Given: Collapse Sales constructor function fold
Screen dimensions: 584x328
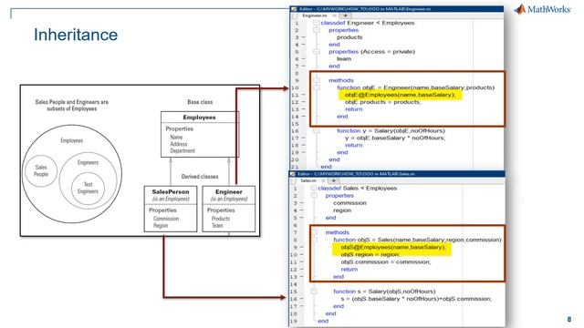Looking at the screenshot, I should 314,240.
